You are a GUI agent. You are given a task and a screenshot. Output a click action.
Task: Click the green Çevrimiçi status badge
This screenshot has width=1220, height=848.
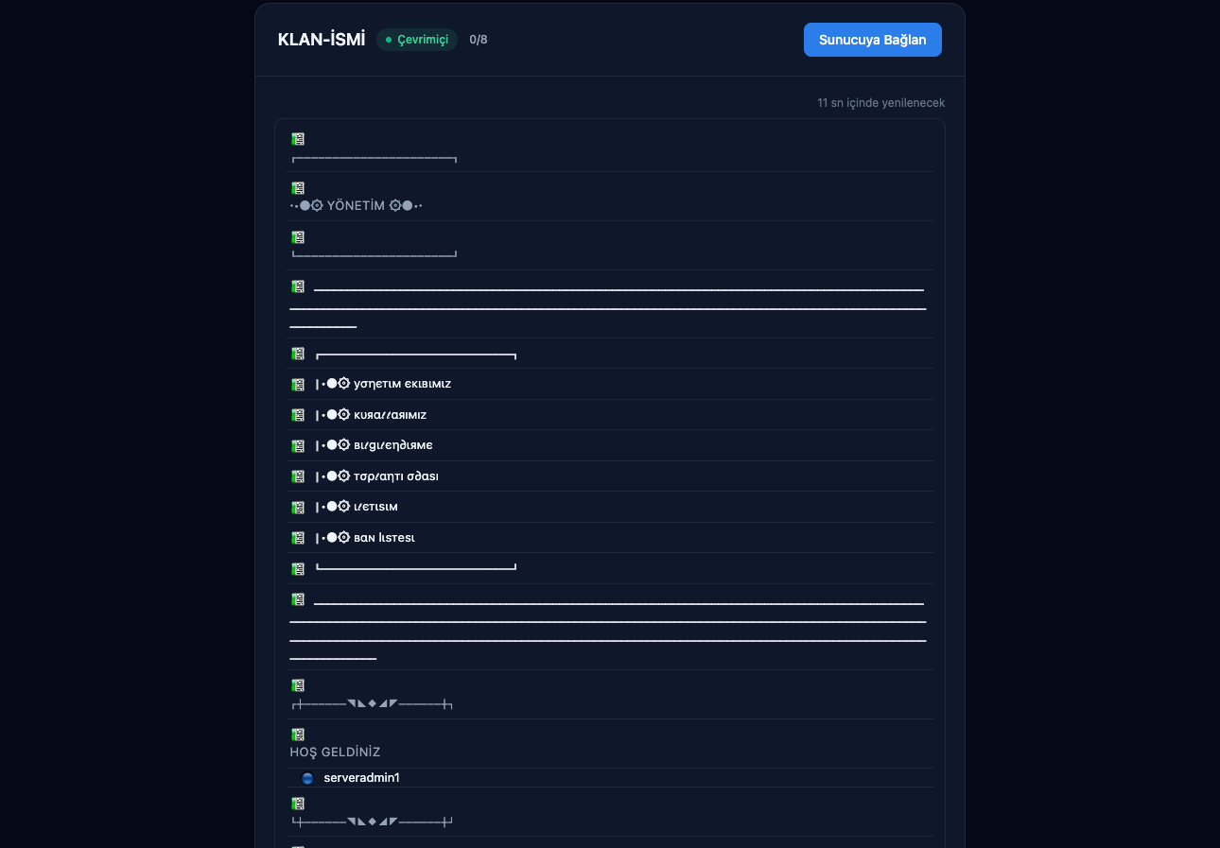pos(417,40)
